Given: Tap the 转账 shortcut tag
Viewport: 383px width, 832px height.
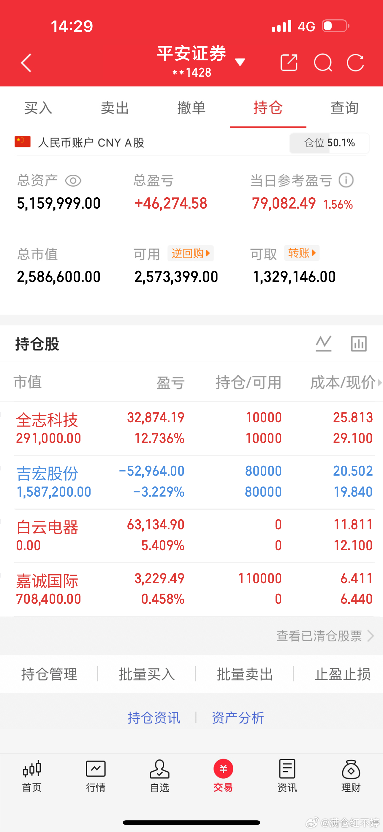Looking at the screenshot, I should point(302,253).
